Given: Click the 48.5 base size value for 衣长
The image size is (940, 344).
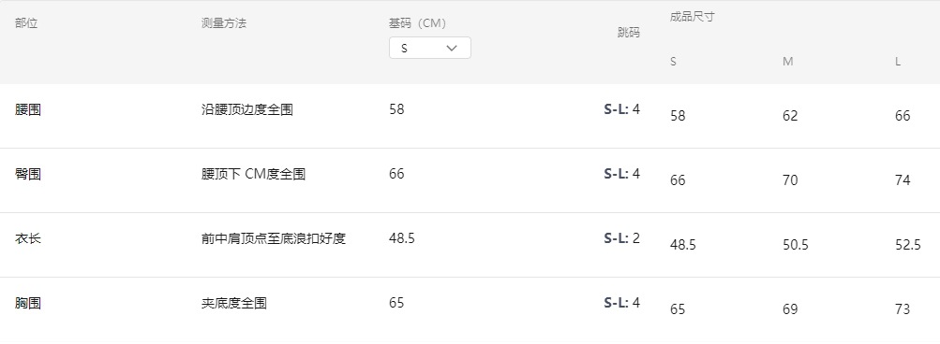Looking at the screenshot, I should (402, 238).
